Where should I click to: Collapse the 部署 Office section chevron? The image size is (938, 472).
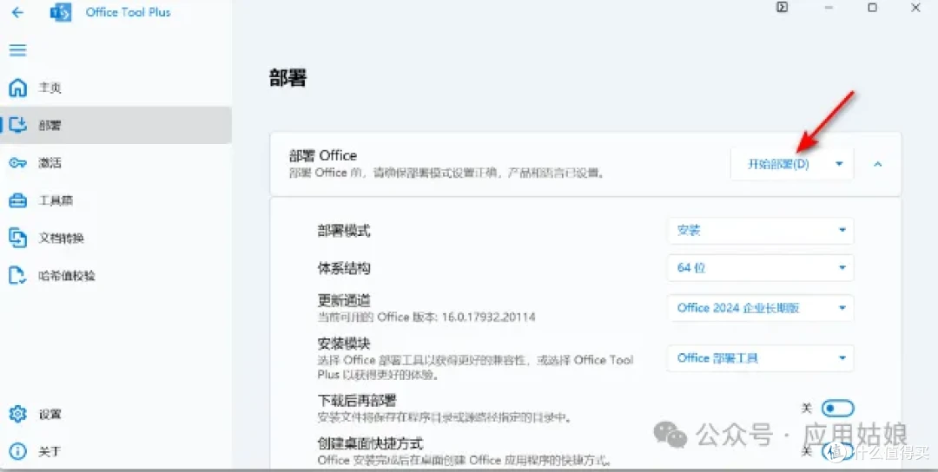(x=877, y=164)
